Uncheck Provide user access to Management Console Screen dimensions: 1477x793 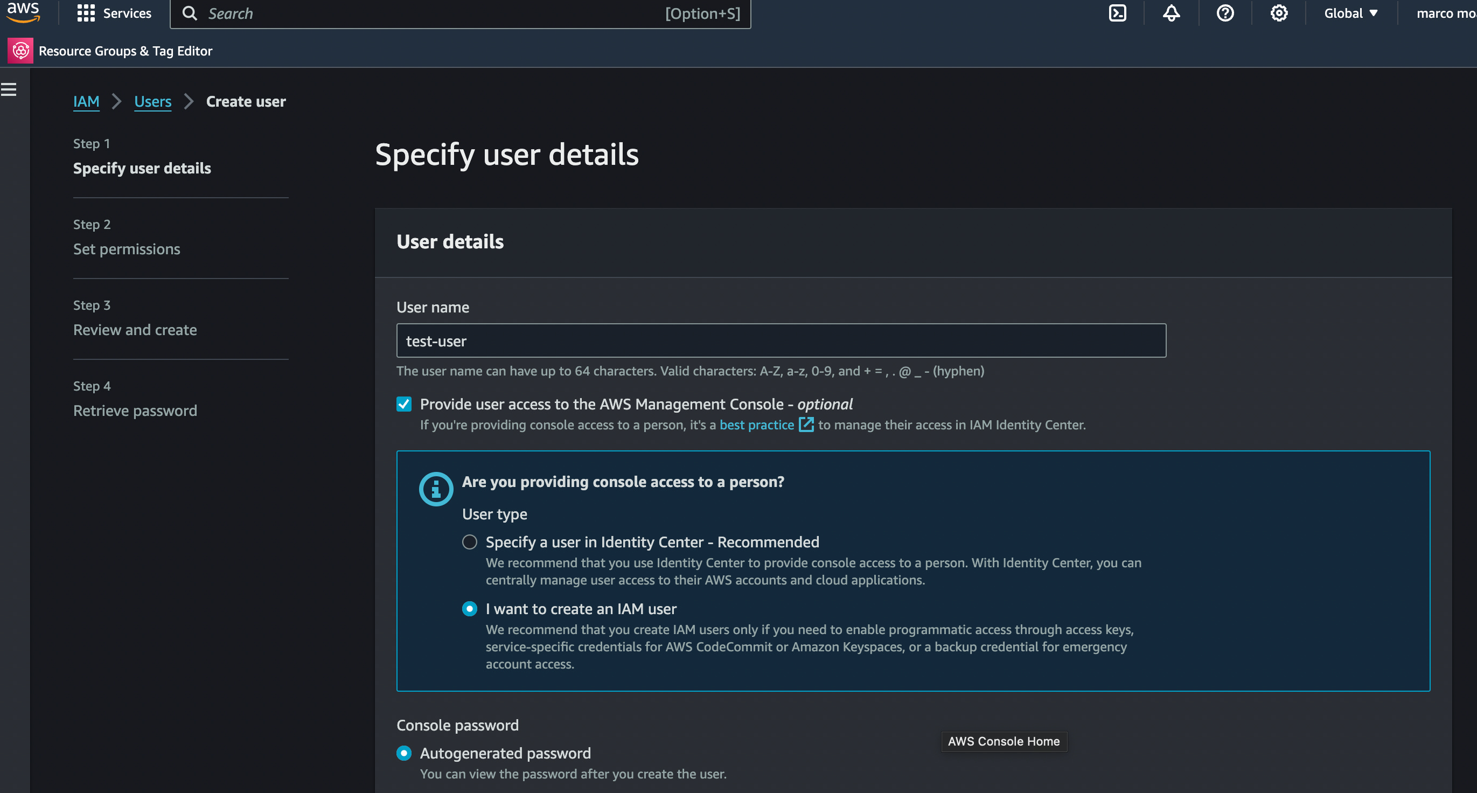click(403, 404)
